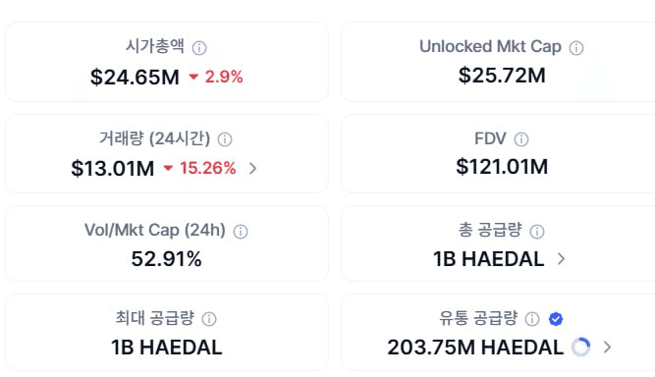Viewport: 655px width, 377px height.
Task: Show FDV info tooltip icon
Action: point(520,139)
